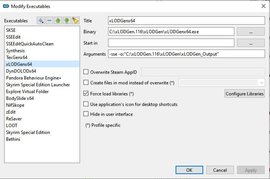Browse for the Binary file
Image resolution: width=270 pixels, height=179 pixels.
(251, 32)
